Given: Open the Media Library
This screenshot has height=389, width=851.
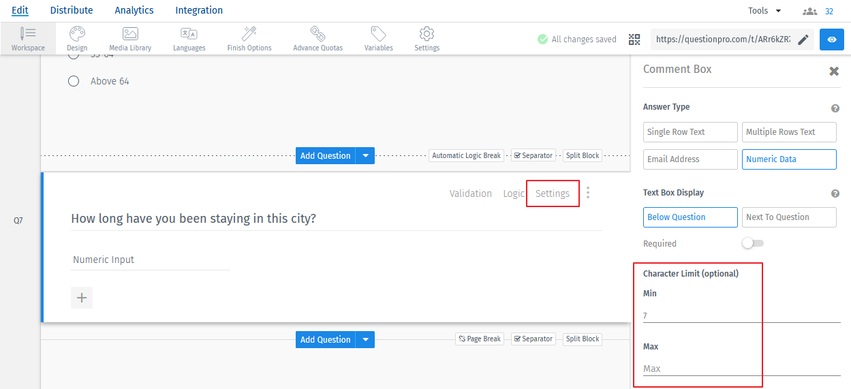Looking at the screenshot, I should 130,39.
